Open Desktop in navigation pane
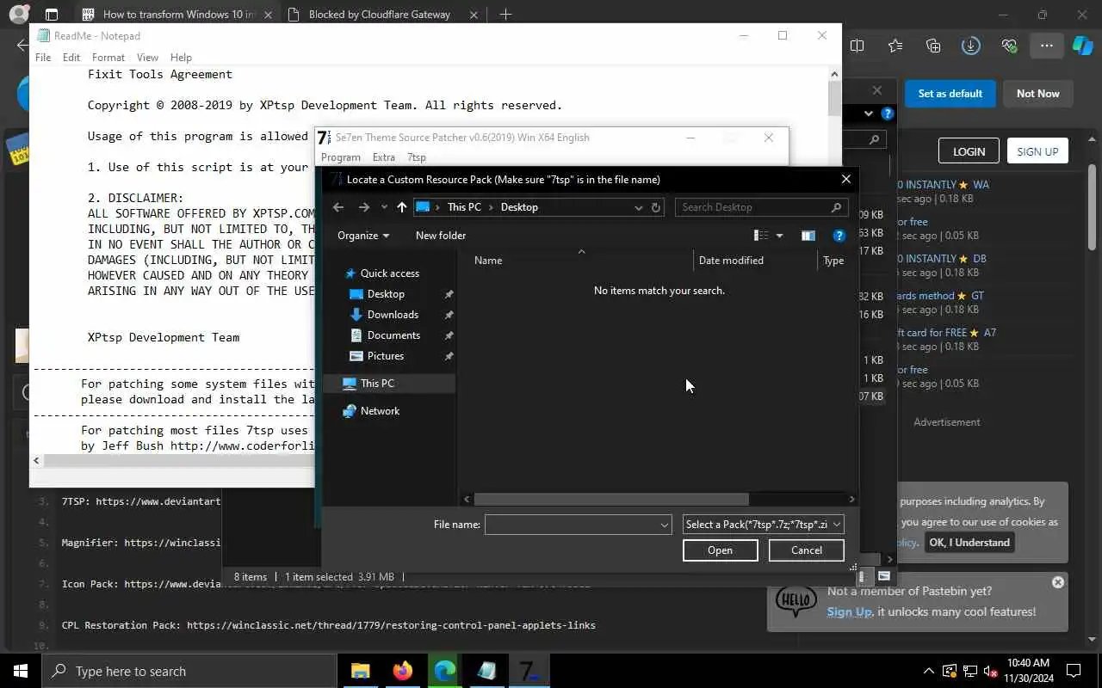Screen dimensions: 1102x688 [386, 294]
